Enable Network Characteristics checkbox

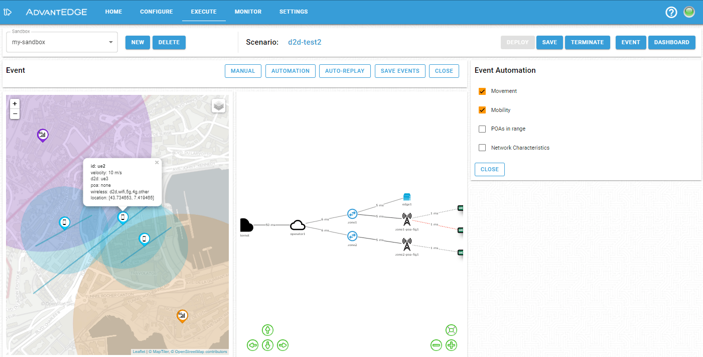pos(482,148)
